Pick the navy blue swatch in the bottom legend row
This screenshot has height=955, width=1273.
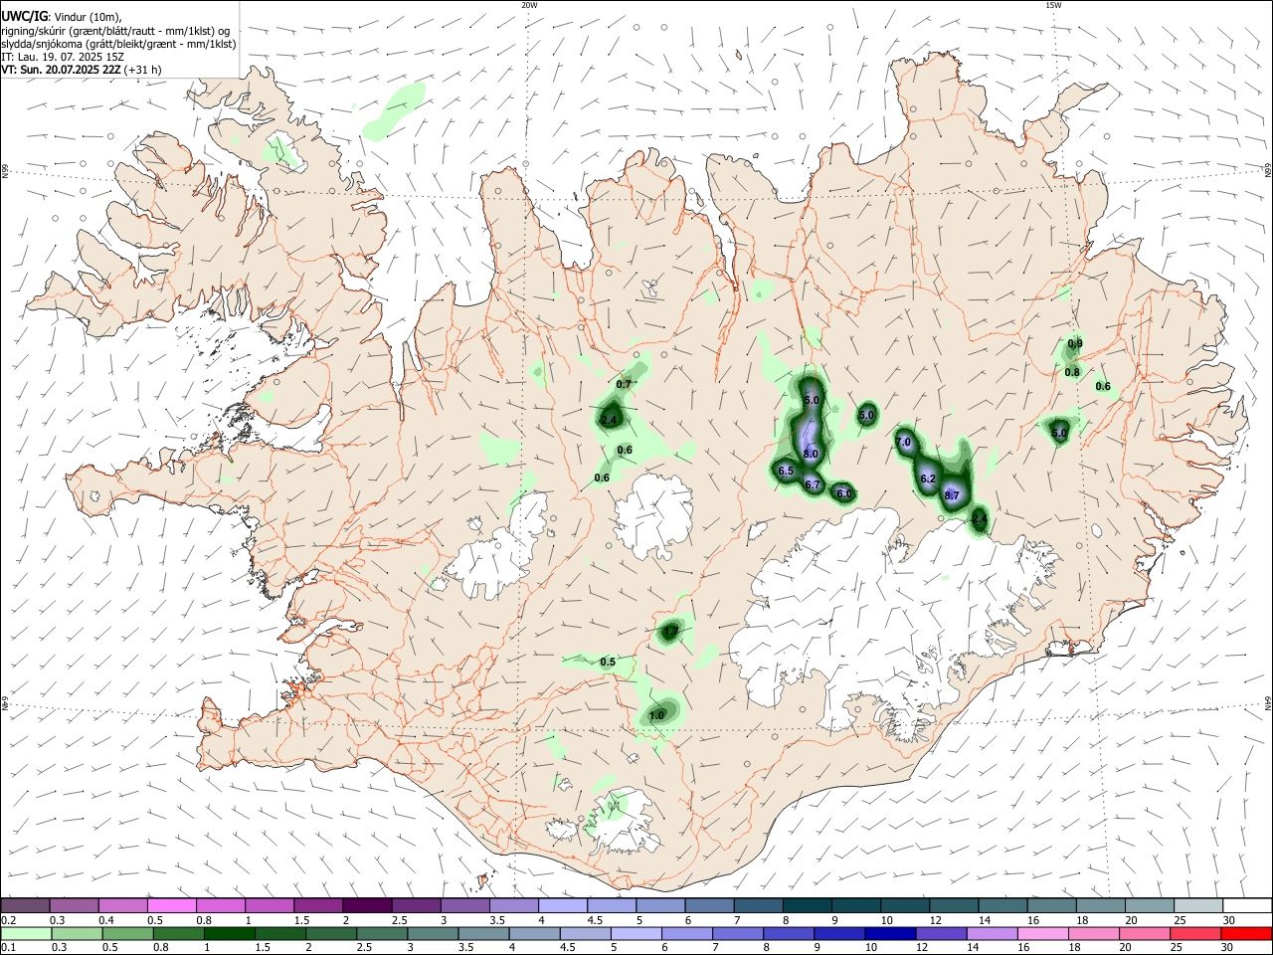[x=890, y=934]
